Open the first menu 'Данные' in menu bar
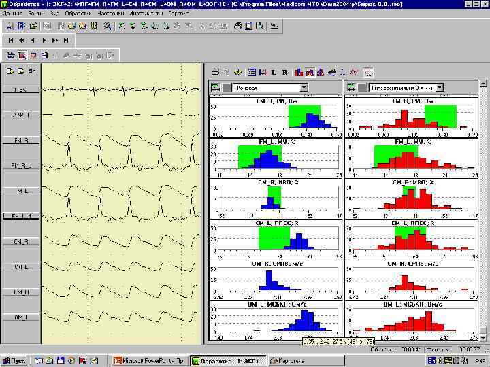Image resolution: width=490 pixels, height=367 pixels. click(12, 14)
